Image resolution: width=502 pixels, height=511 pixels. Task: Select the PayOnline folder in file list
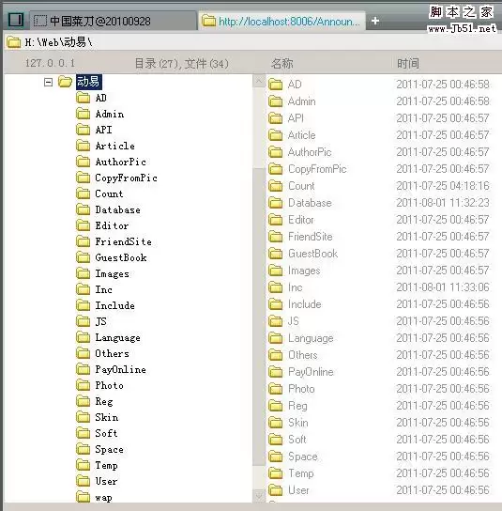coord(311,372)
